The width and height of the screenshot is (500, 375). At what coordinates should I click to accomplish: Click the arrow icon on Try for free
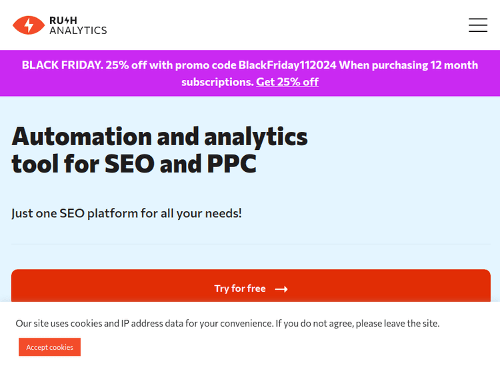(281, 289)
